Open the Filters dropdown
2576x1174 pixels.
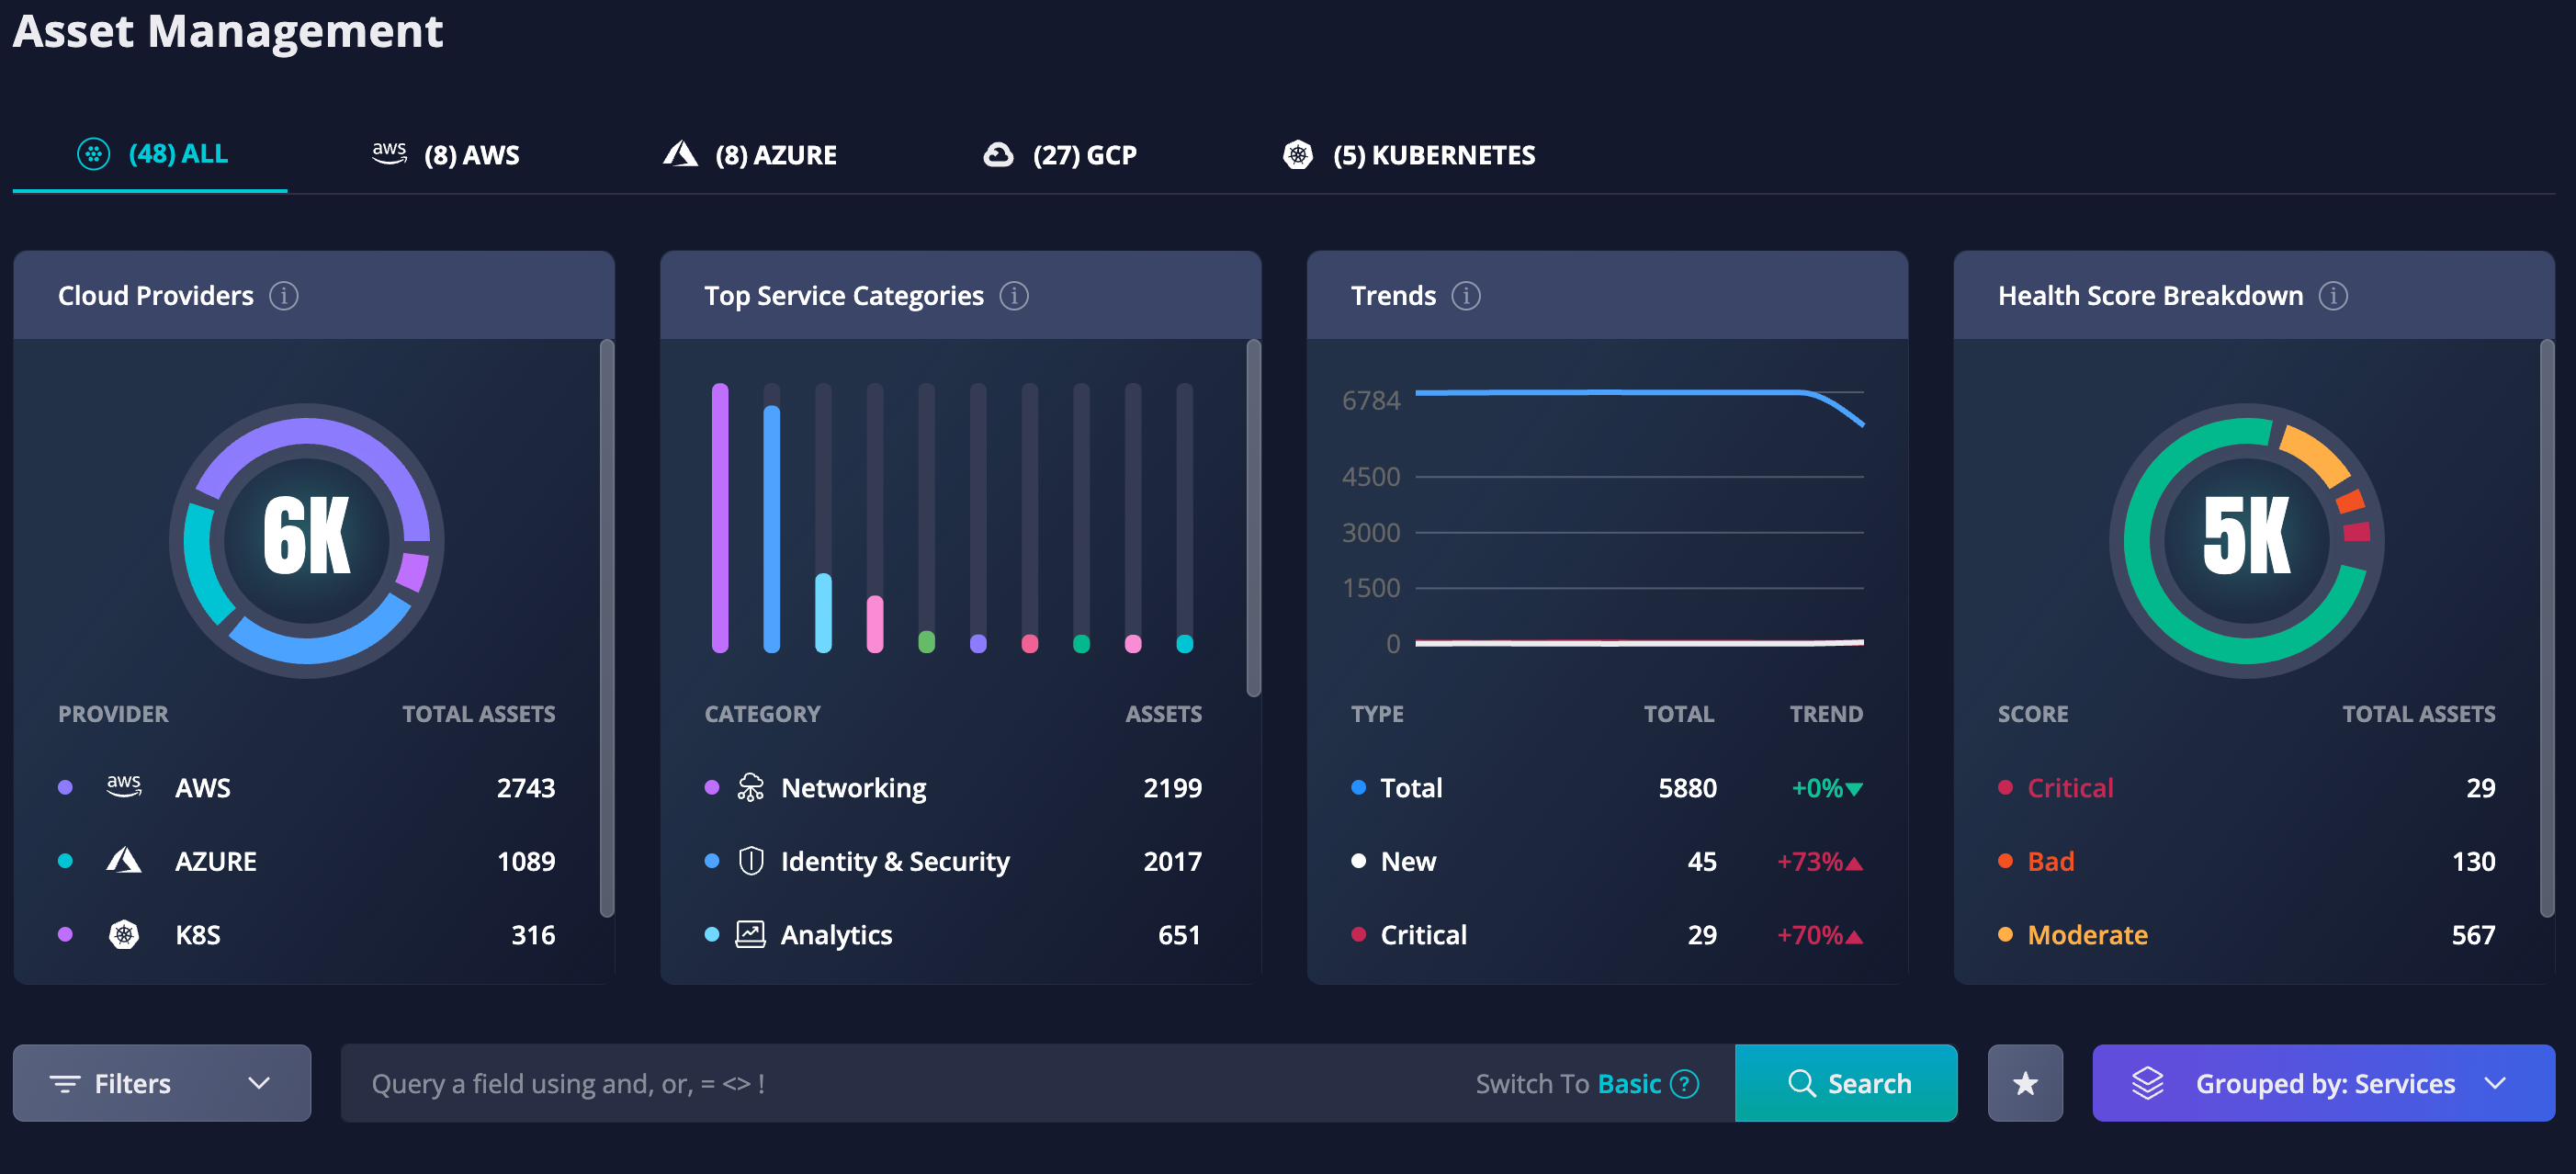[x=162, y=1083]
